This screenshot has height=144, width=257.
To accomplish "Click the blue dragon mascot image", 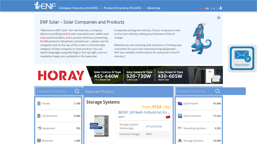I will tap(201, 39).
